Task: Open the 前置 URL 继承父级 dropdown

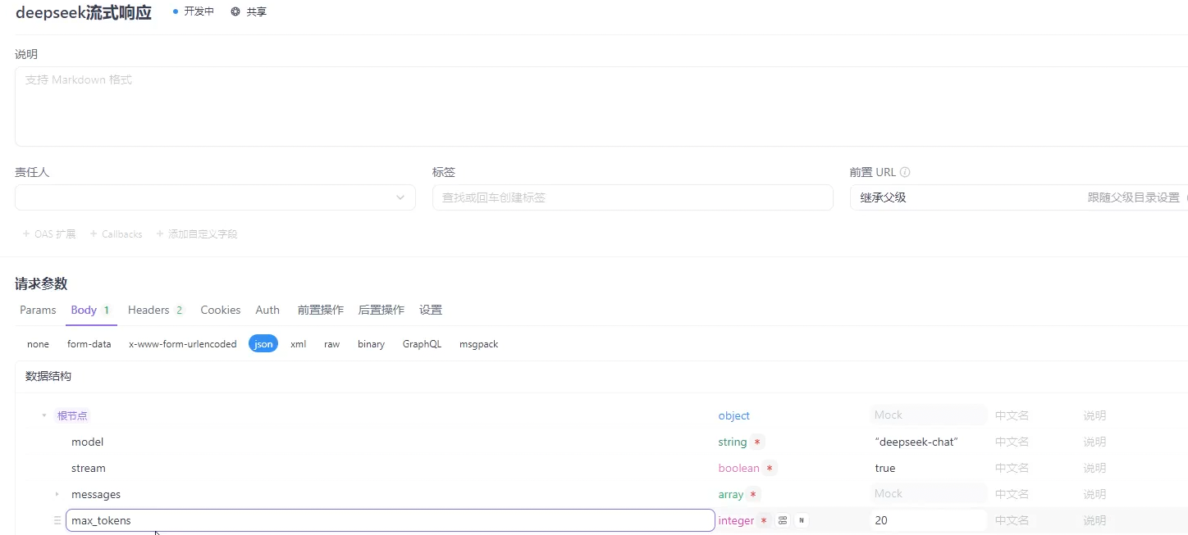Action: pos(1019,197)
